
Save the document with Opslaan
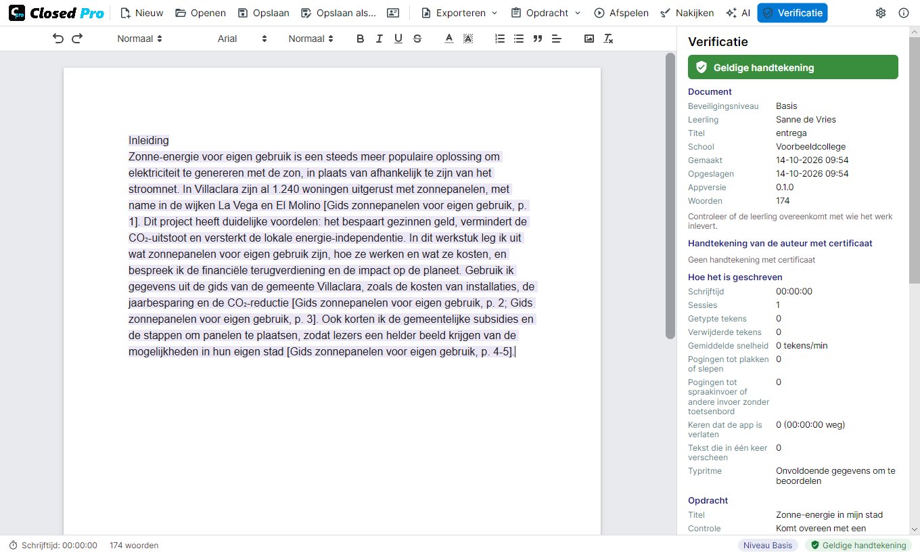[x=264, y=13]
